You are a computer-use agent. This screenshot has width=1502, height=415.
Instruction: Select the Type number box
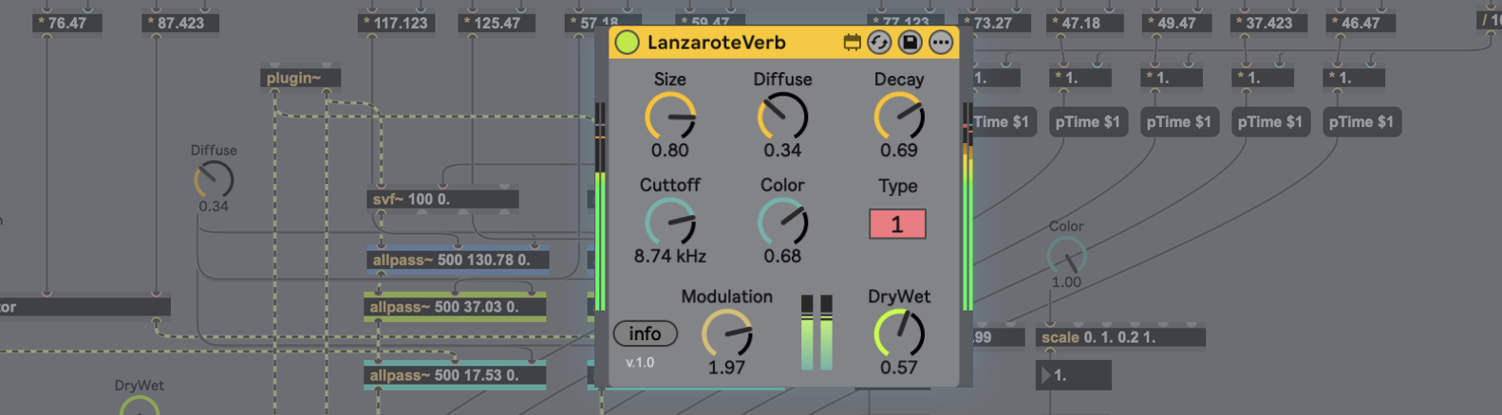tap(896, 225)
